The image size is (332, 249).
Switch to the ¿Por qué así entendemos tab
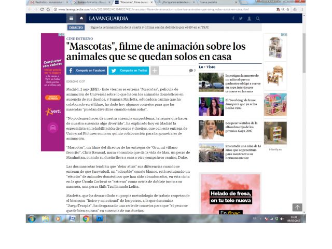coord(176,2)
